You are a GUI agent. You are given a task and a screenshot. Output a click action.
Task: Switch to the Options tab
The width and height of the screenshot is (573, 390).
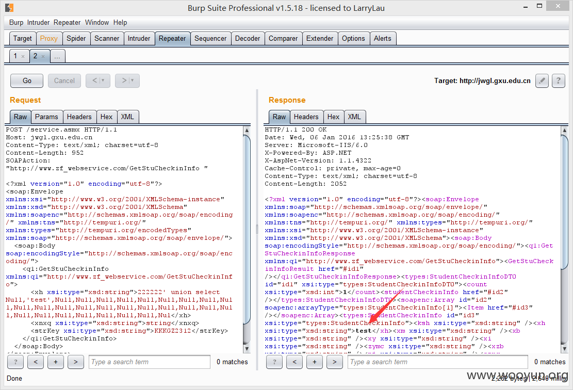[x=353, y=38]
